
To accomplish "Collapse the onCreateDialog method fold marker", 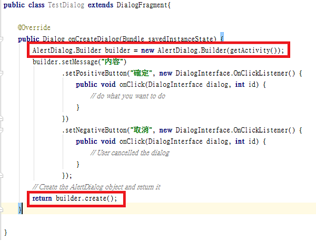I will tap(1, 39).
